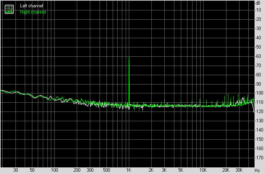The height and width of the screenshot is (174, 265).
Task: Click the '-60' dB axis value
Action: (x=258, y=56)
